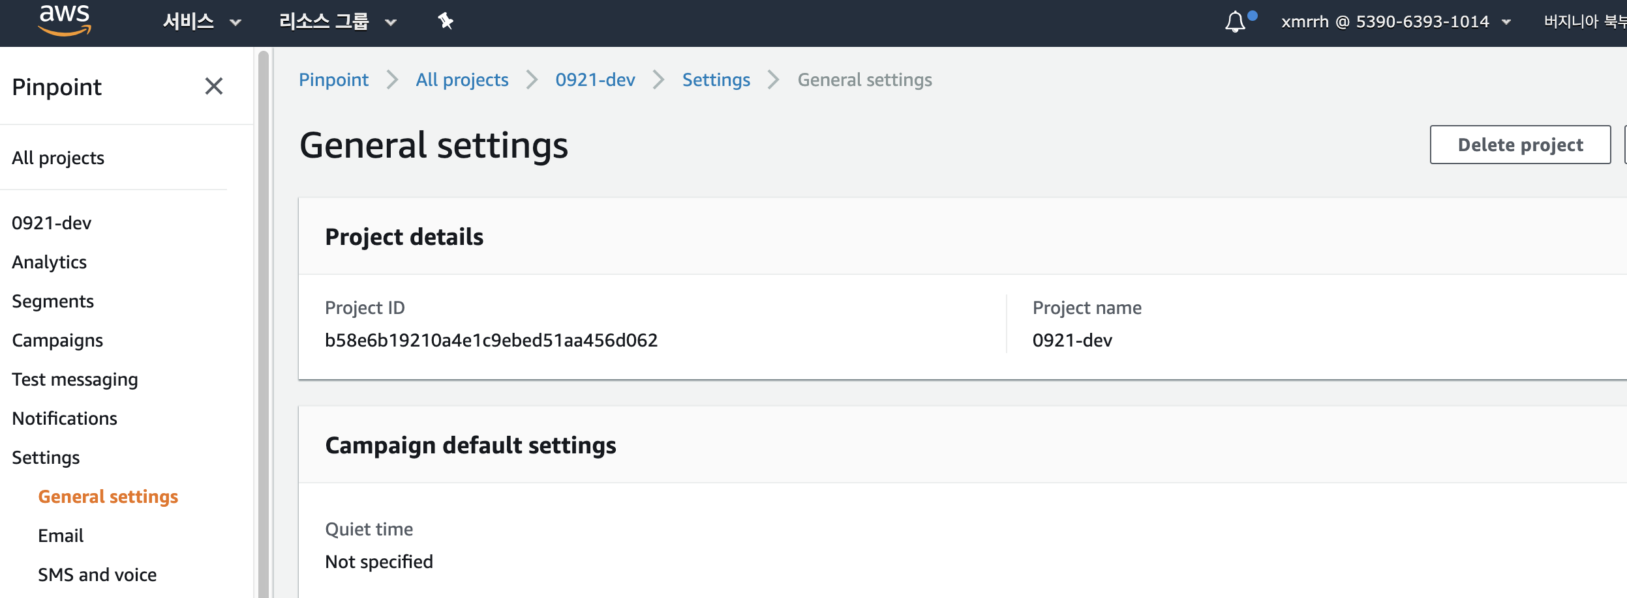Click Pinpoint breadcrumb link
This screenshot has width=1627, height=598.
333,79
